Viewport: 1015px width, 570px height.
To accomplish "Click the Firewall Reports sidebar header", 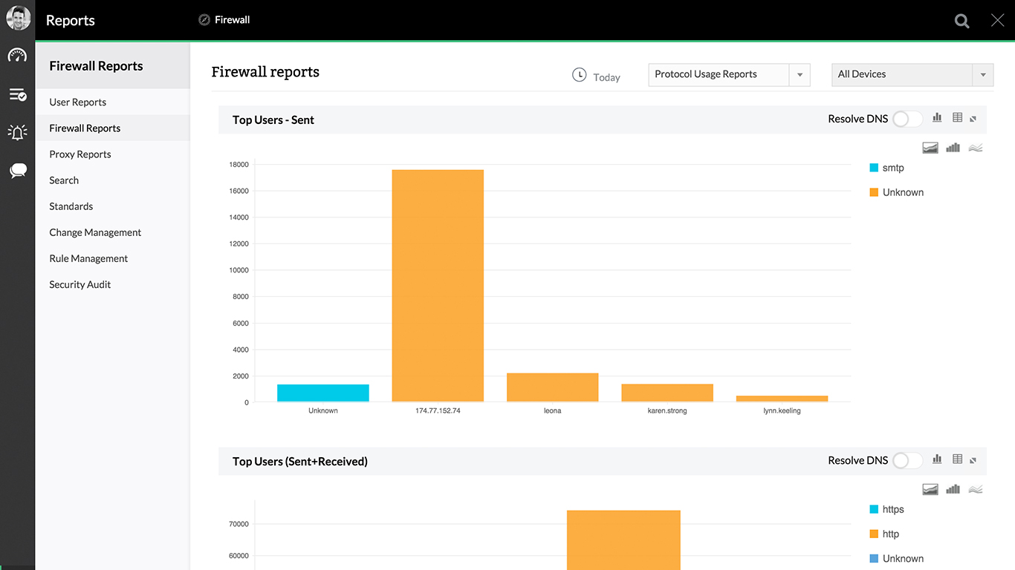I will (x=96, y=65).
